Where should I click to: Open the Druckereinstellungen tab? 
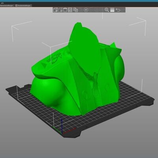click(x=23, y=6)
